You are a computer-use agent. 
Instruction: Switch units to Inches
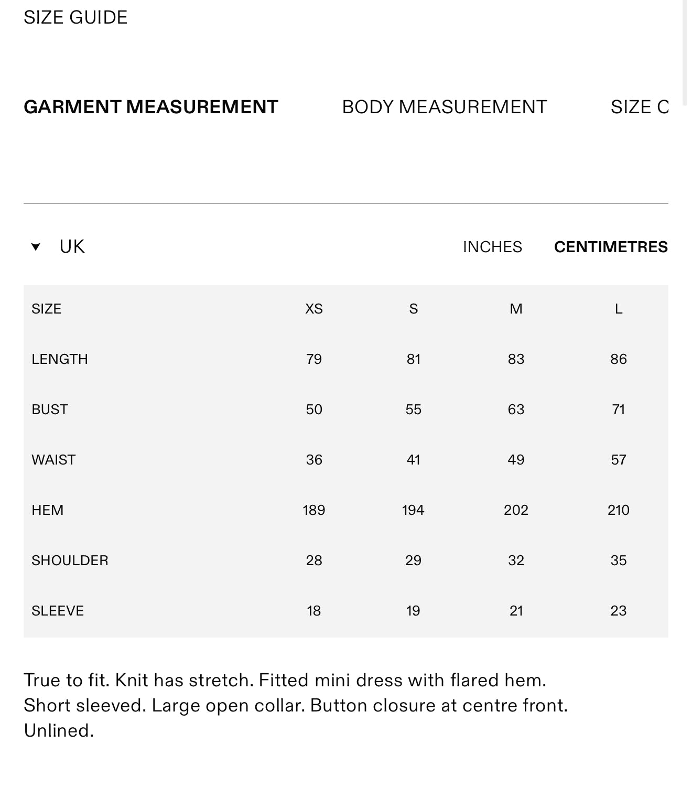tap(492, 247)
